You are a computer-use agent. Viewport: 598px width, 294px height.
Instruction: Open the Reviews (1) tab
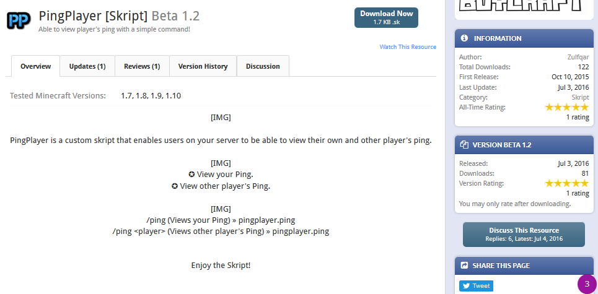click(x=142, y=66)
